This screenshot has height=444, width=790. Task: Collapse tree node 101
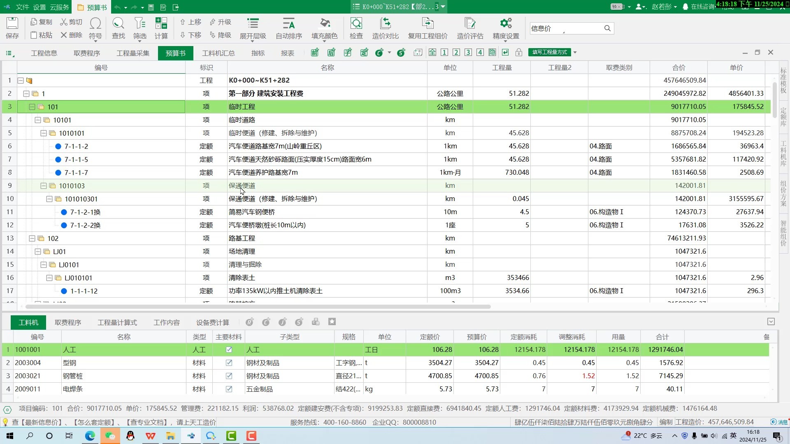coord(32,107)
